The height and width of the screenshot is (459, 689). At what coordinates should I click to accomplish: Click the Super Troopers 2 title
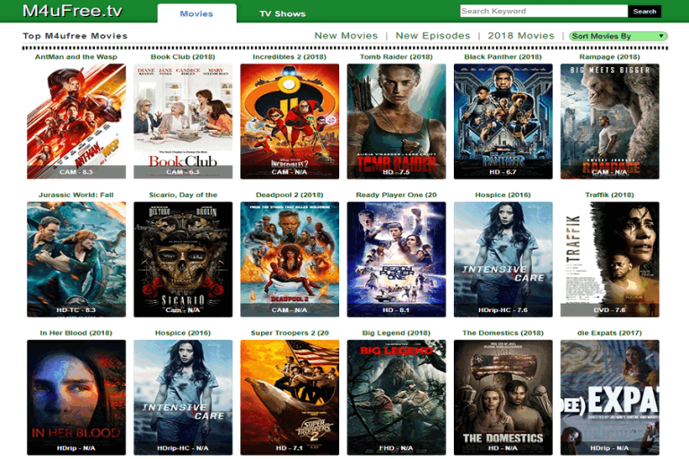point(290,333)
